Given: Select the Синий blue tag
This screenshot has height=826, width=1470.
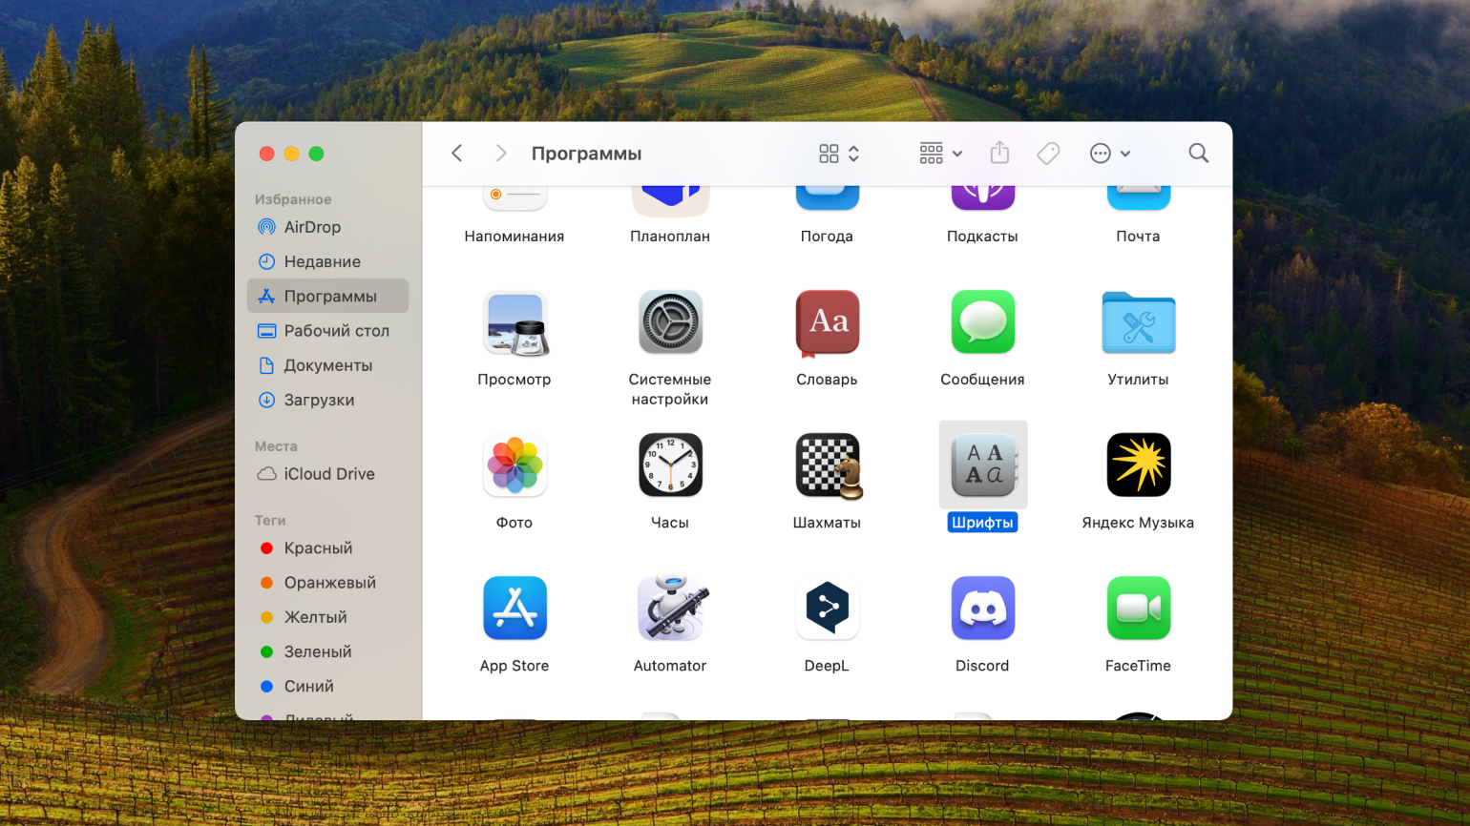Looking at the screenshot, I should (x=308, y=687).
